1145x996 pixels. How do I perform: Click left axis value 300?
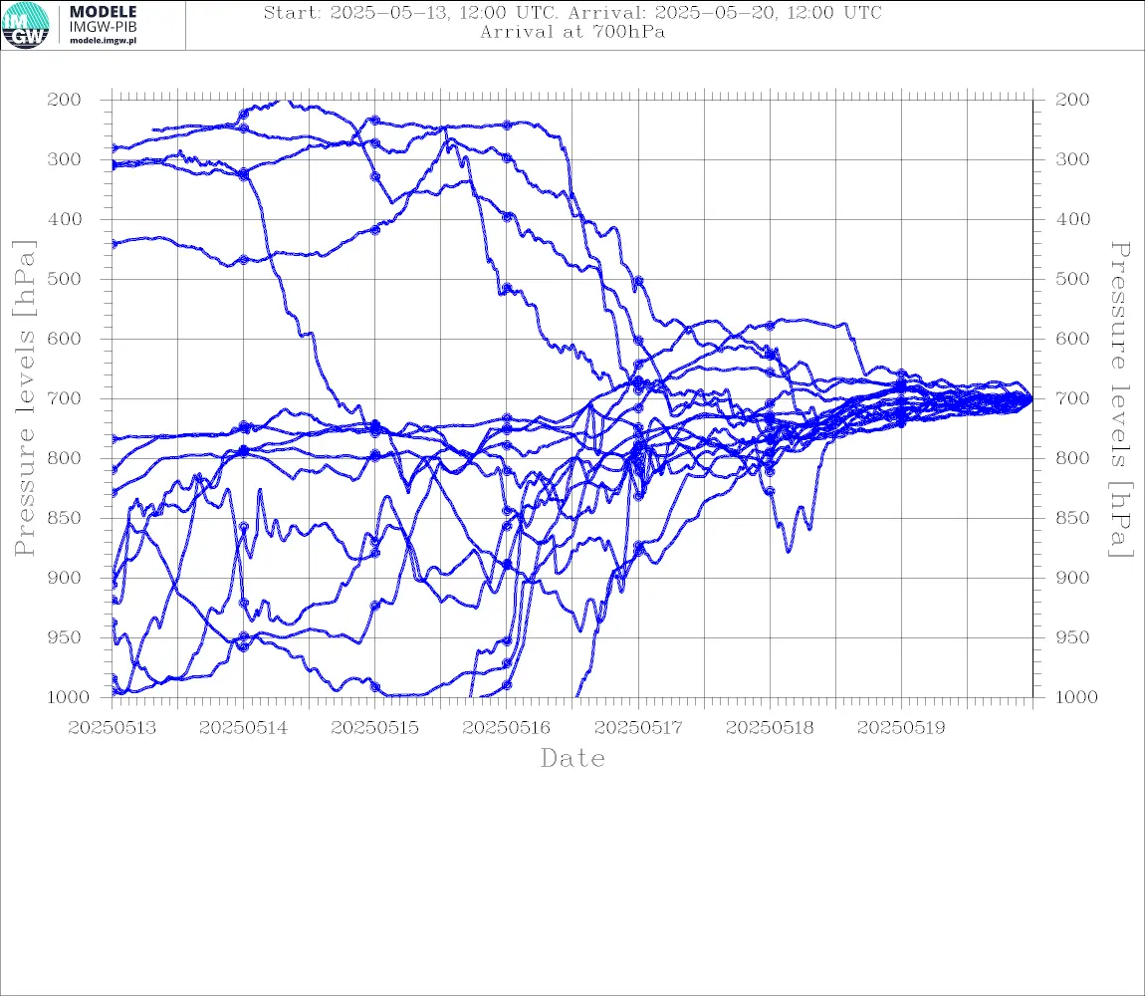65,159
